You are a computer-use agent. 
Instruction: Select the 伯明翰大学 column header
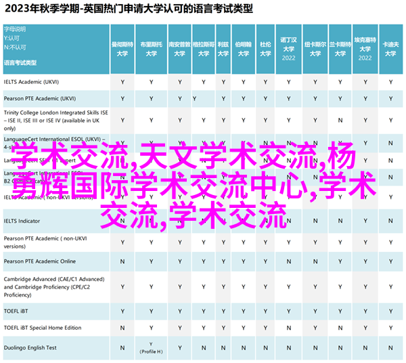244,49
